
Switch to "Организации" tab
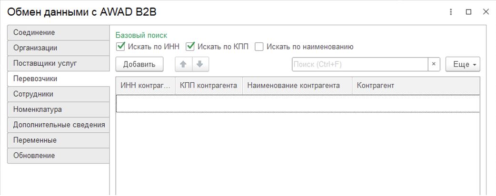click(x=58, y=48)
